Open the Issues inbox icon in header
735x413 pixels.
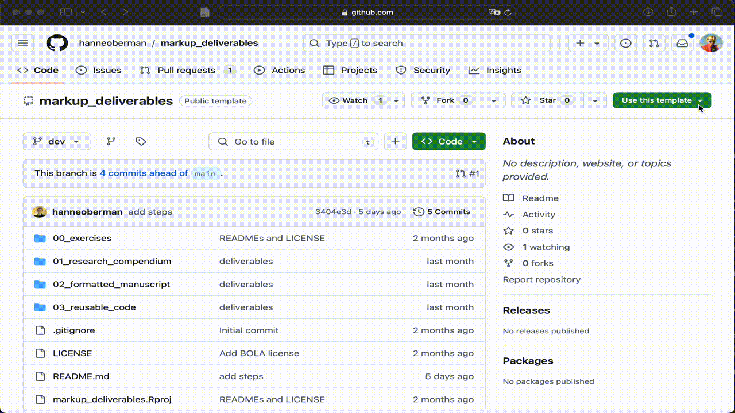pos(626,43)
